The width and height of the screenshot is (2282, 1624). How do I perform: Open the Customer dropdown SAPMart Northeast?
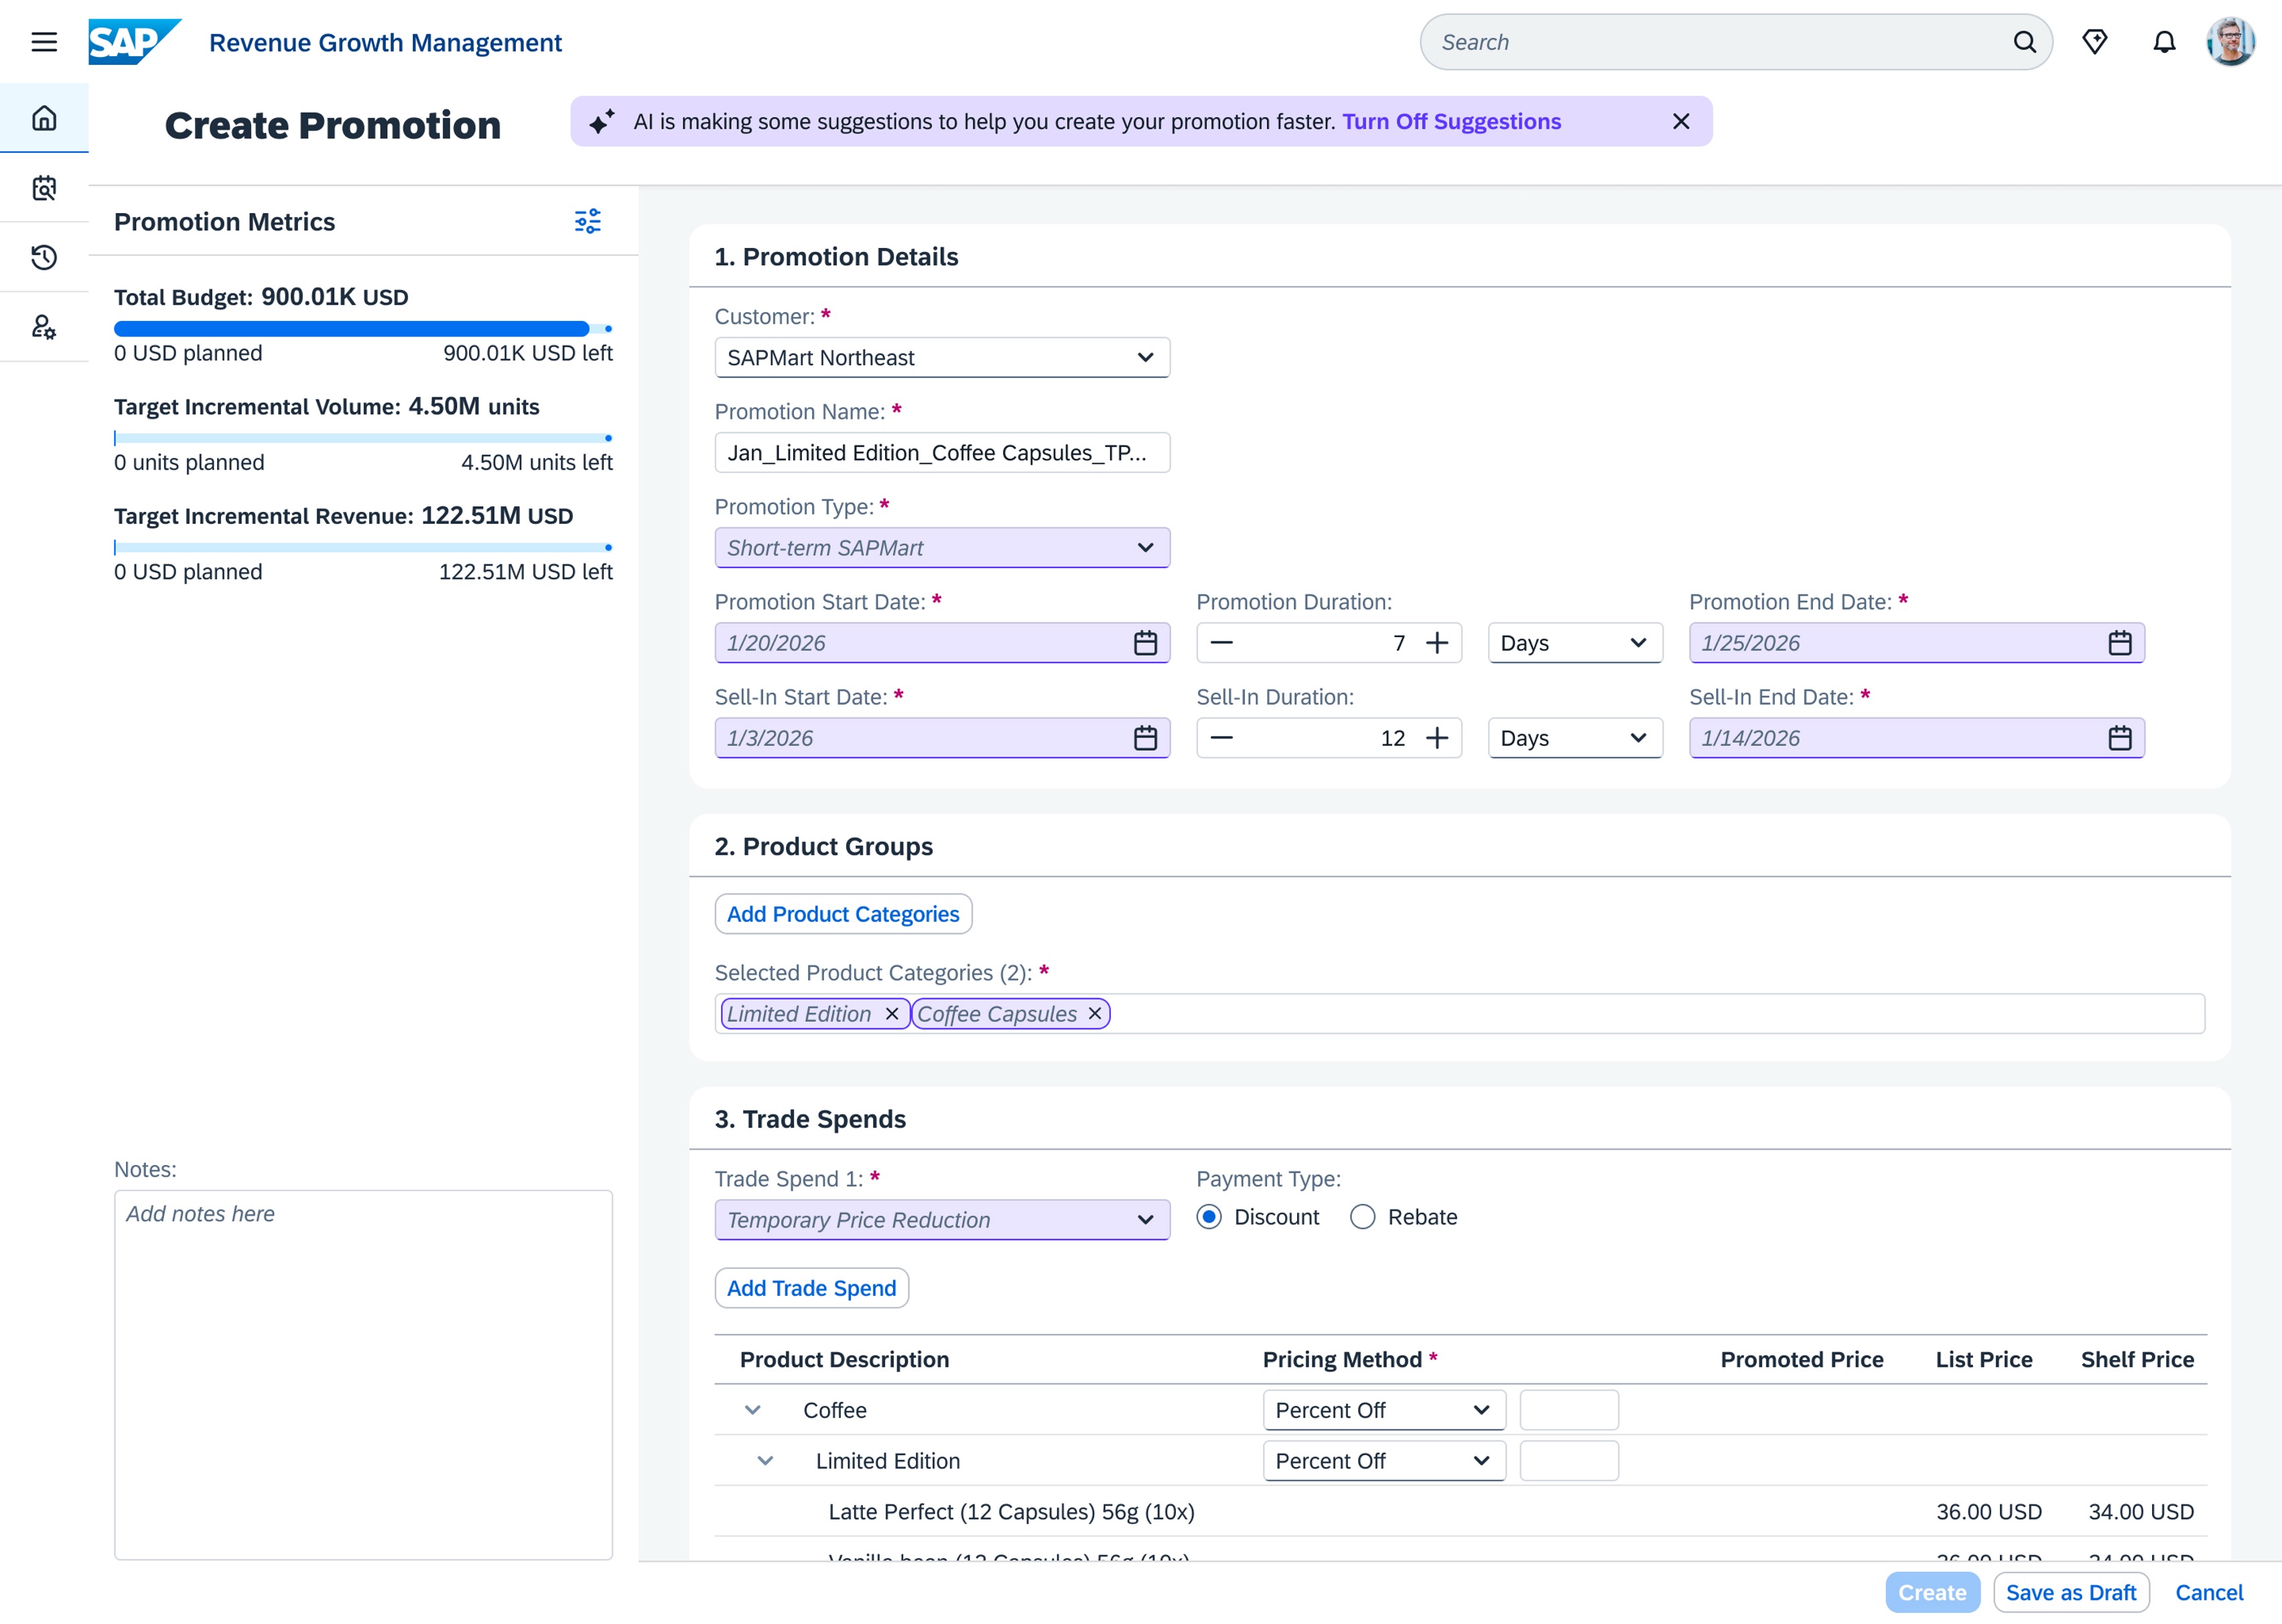coord(941,358)
